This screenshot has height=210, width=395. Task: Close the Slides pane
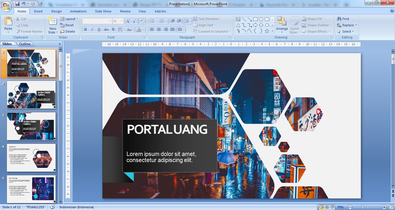click(60, 44)
